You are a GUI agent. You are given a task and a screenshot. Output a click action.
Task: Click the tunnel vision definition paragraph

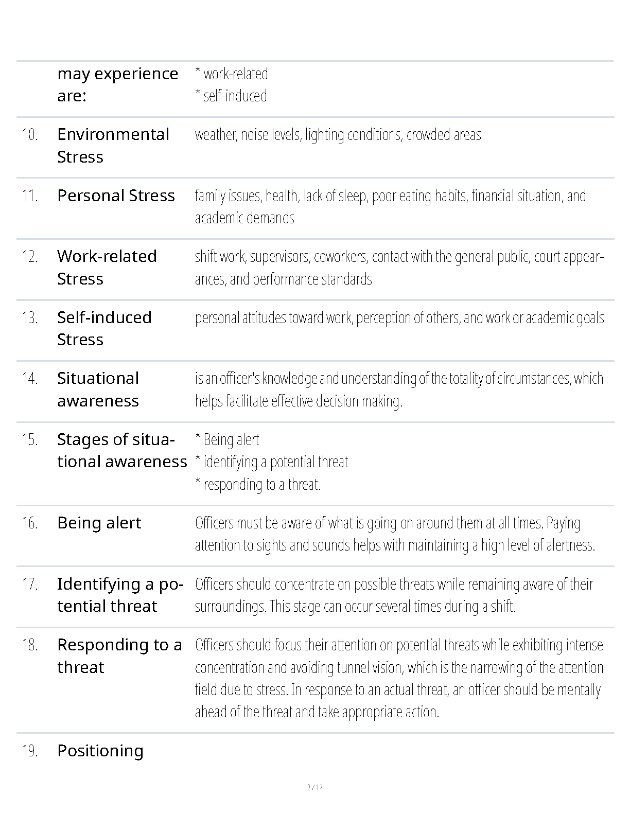[x=399, y=678]
